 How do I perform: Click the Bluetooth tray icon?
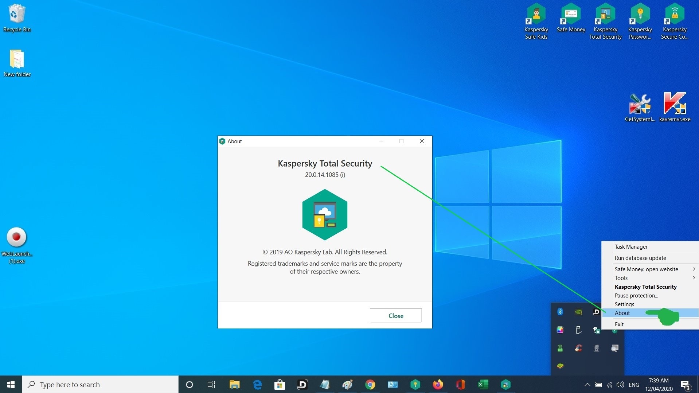pos(560,312)
